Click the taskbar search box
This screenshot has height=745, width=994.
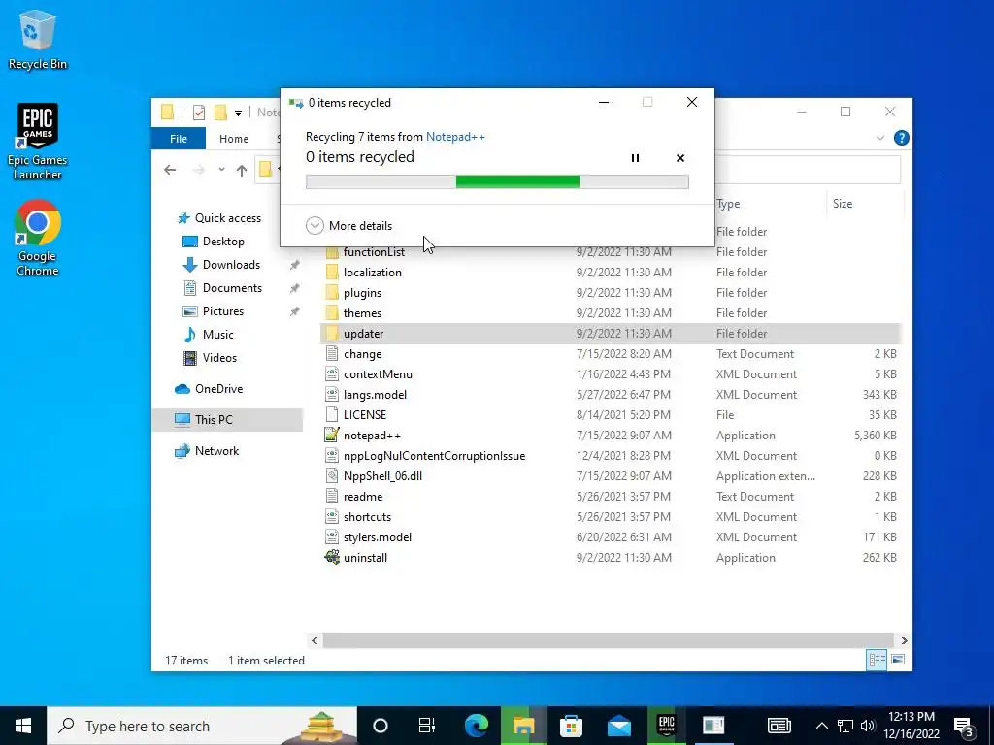[202, 726]
